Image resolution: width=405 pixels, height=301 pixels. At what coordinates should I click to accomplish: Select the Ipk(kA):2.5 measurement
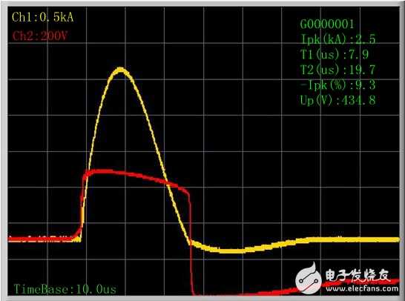338,39
